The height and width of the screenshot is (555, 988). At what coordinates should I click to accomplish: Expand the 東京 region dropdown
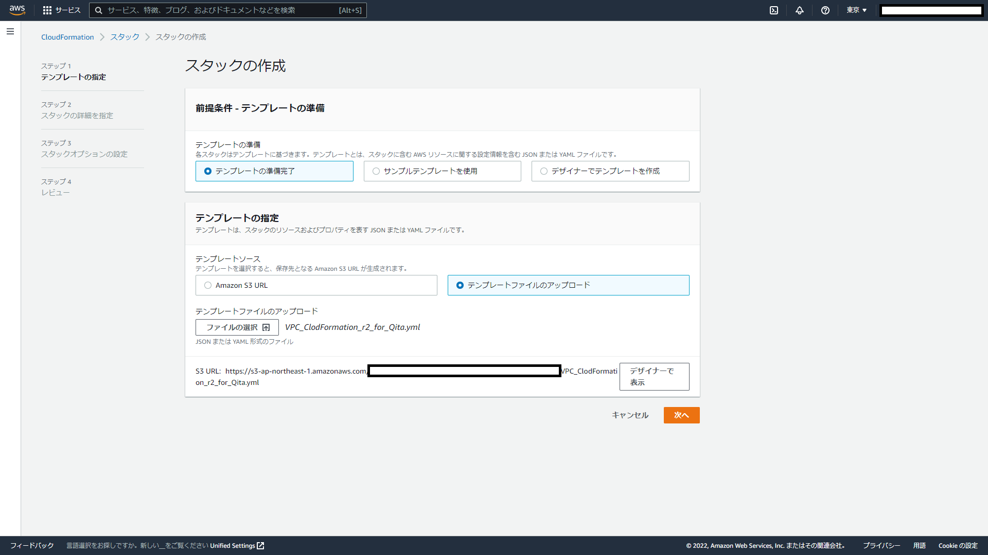(x=857, y=10)
